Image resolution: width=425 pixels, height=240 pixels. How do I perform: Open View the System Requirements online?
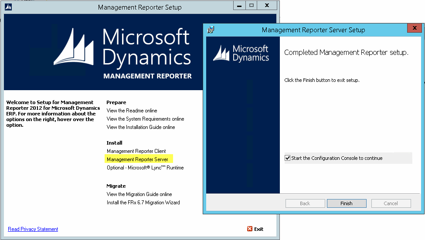click(x=145, y=119)
